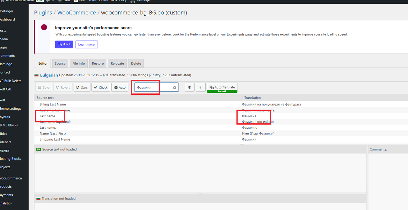Open the Source tab
This screenshot has width=408, height=210.
tap(60, 63)
